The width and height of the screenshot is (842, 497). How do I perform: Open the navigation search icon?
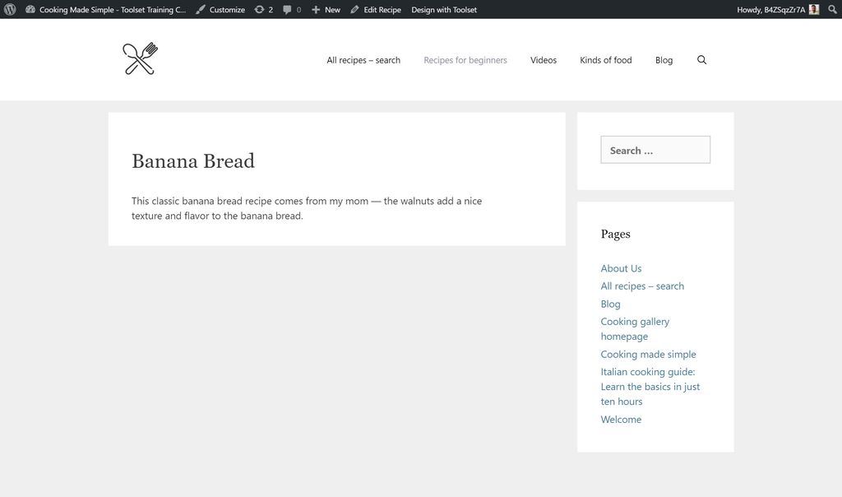(x=702, y=60)
